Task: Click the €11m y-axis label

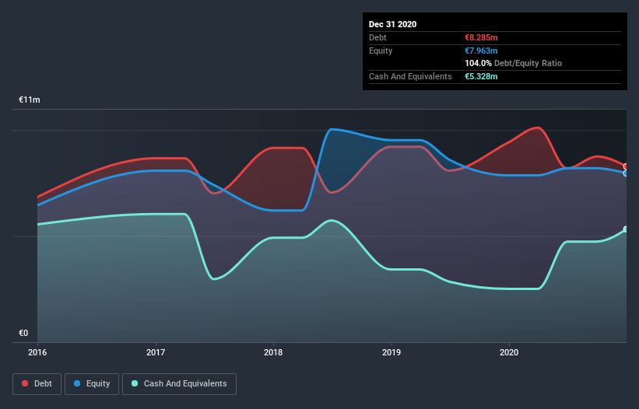Action: (x=30, y=100)
